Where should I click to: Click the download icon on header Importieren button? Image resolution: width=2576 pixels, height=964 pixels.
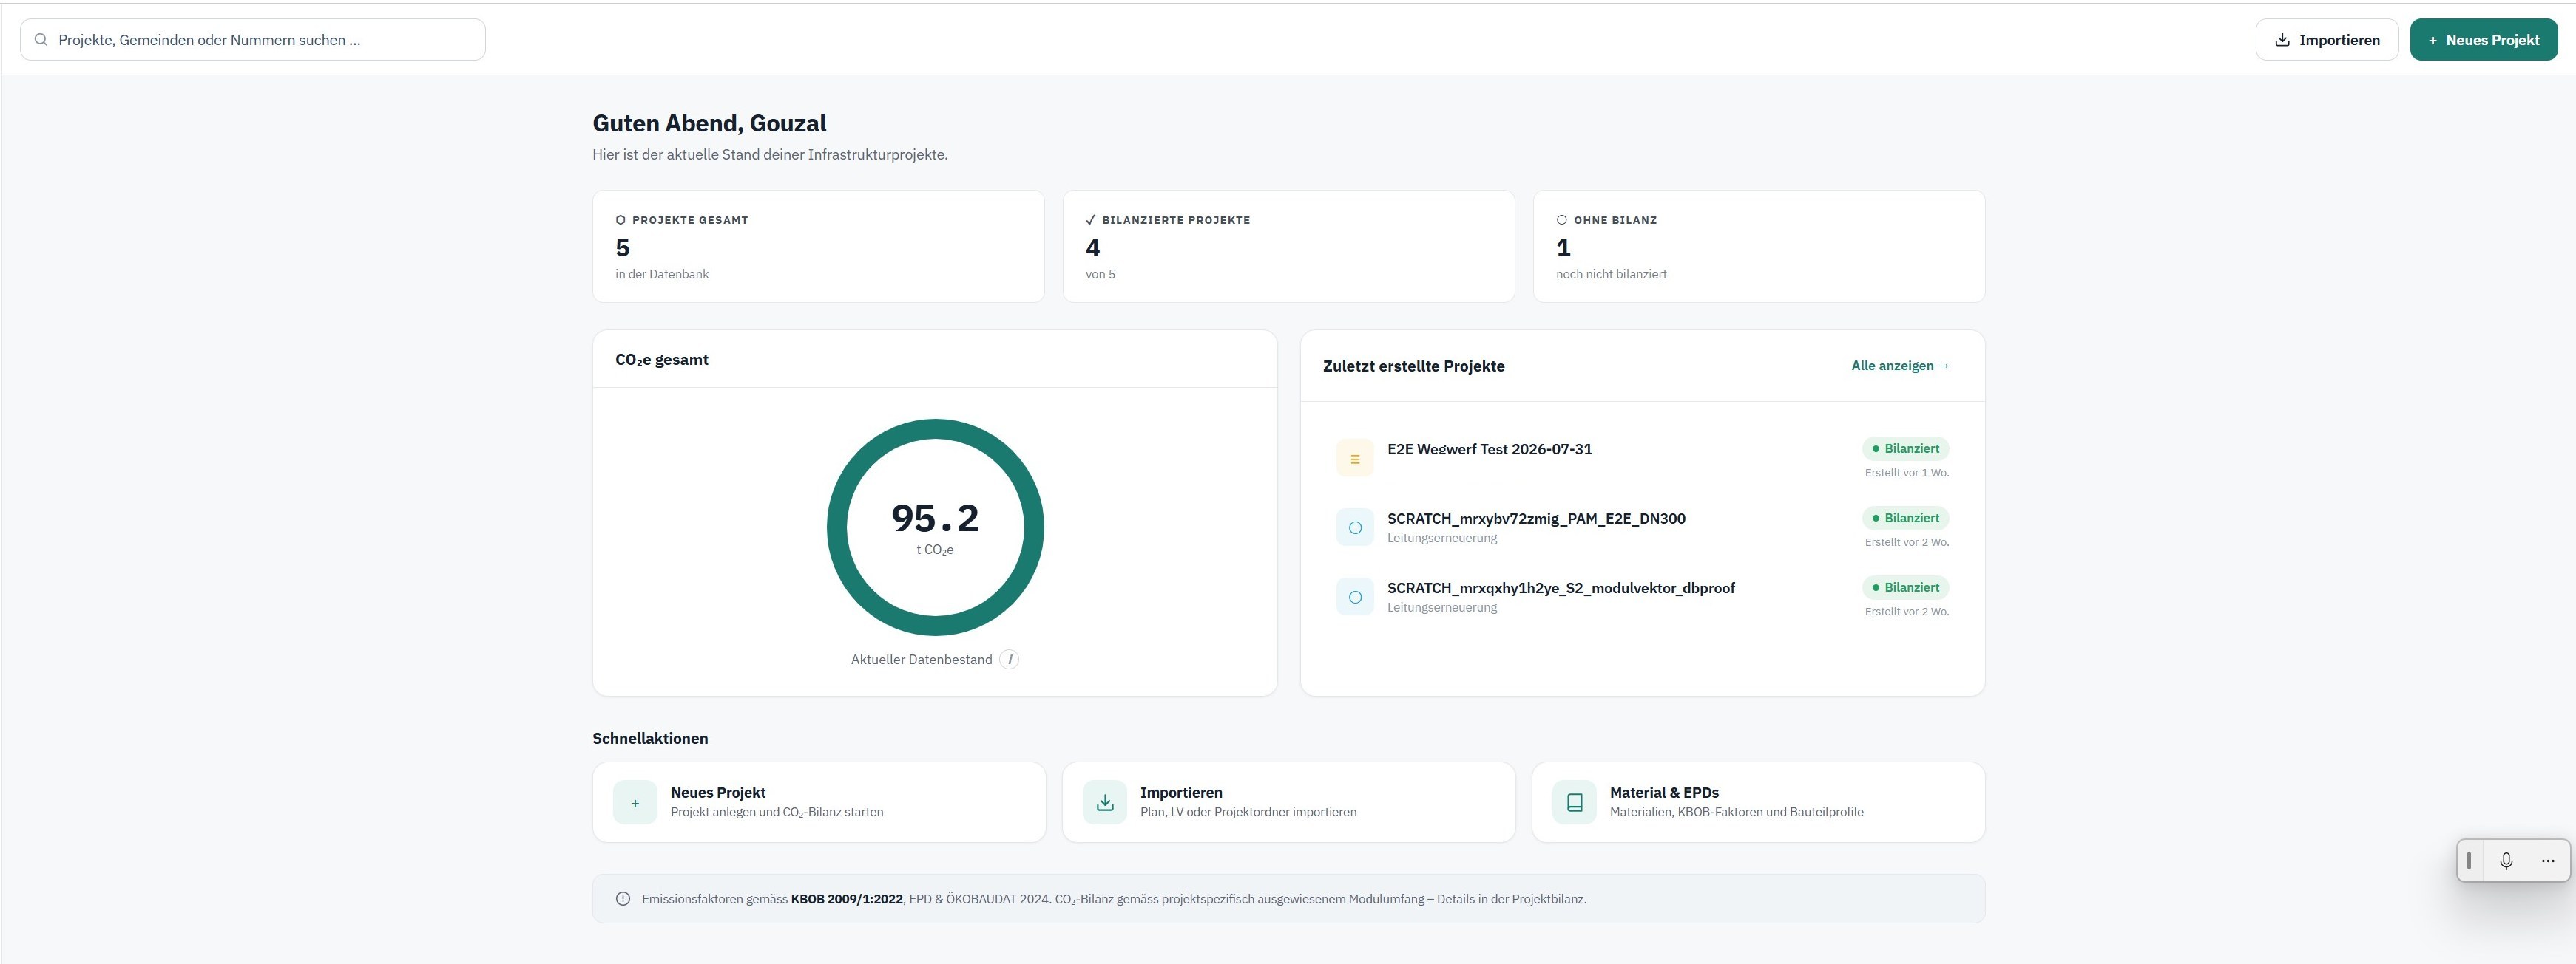2282,40
